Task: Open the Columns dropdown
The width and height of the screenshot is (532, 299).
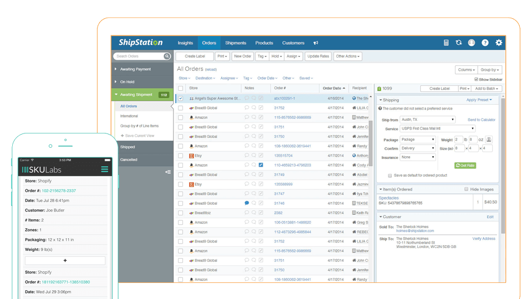Action: 466,70
